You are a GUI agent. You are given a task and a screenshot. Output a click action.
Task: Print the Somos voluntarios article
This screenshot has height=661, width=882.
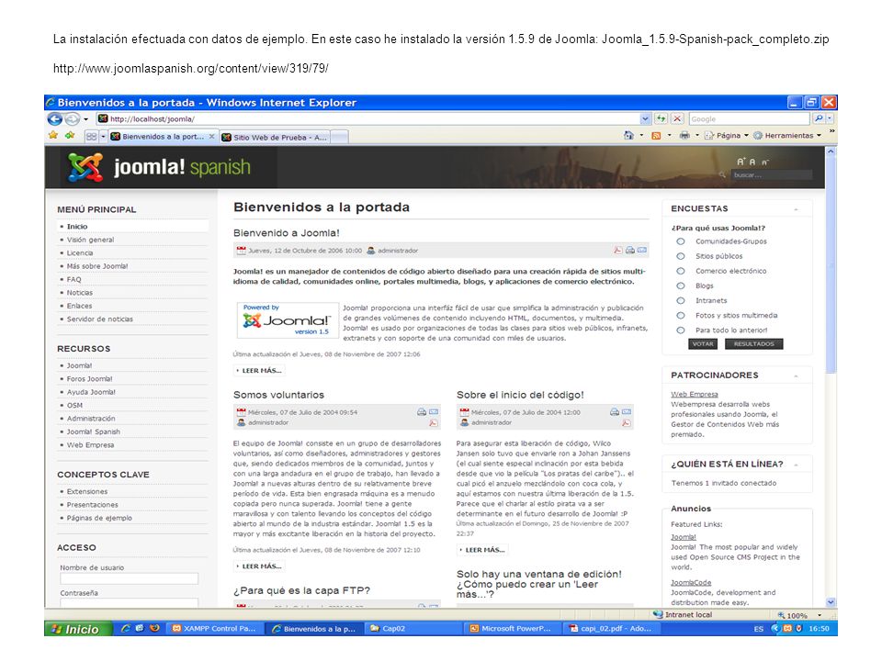pos(422,412)
